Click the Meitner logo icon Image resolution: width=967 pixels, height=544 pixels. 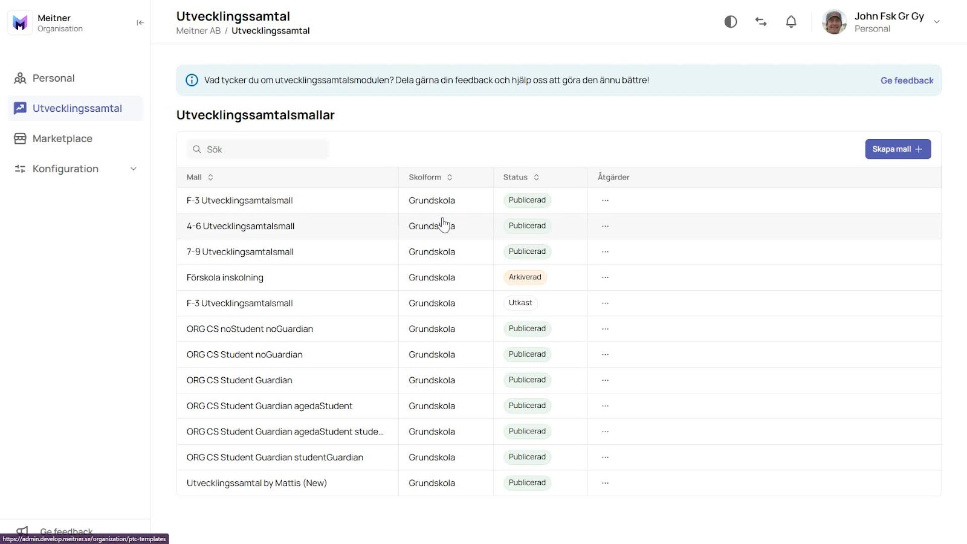tap(20, 23)
